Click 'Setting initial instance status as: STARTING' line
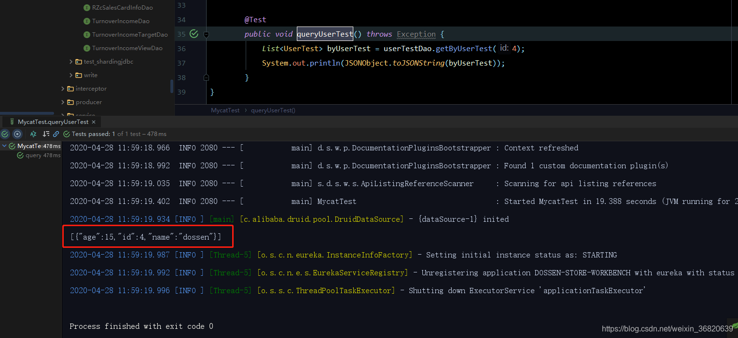738x338 pixels. pyautogui.click(x=343, y=255)
